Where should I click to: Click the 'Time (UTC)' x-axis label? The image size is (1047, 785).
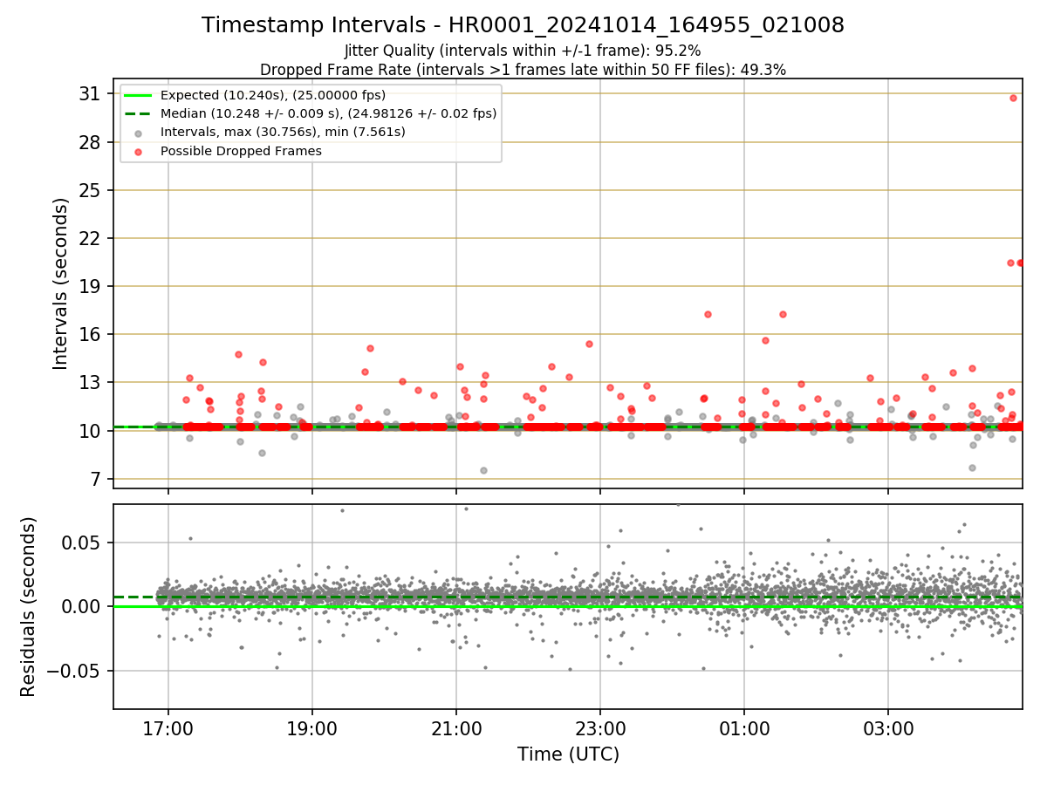coord(568,754)
